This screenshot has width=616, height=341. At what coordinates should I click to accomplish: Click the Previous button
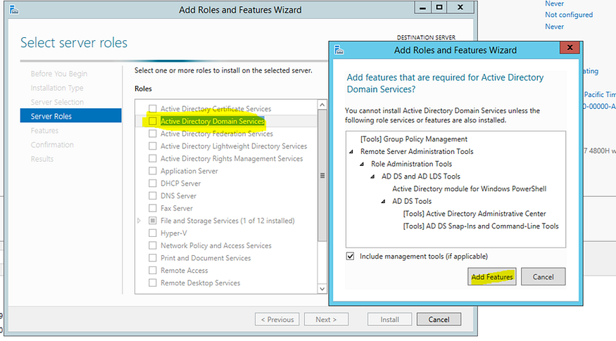click(277, 319)
